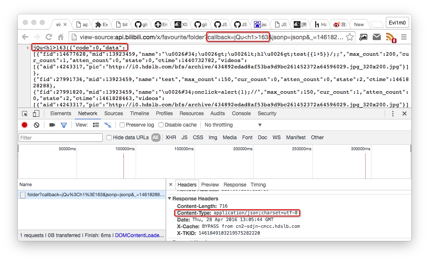Open the Chrome hamburger menu
Viewport: 429px width, 262px height.
404,37
